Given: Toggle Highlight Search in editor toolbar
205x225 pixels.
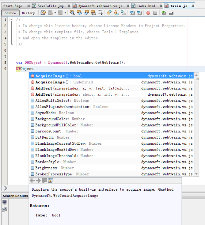Looking at the screenshot, I should coord(93,13).
